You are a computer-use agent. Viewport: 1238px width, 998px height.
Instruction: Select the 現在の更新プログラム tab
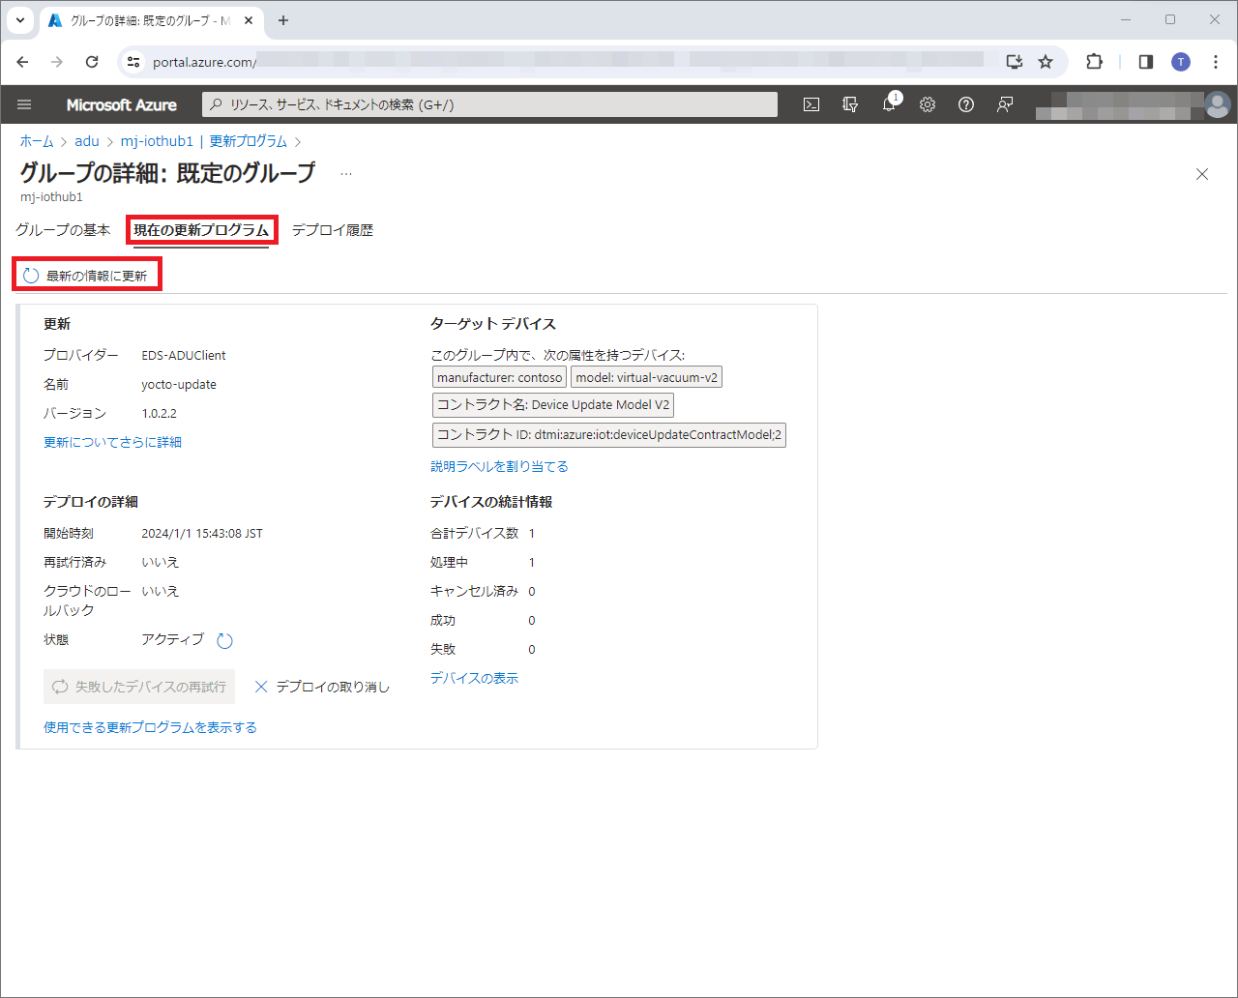201,230
